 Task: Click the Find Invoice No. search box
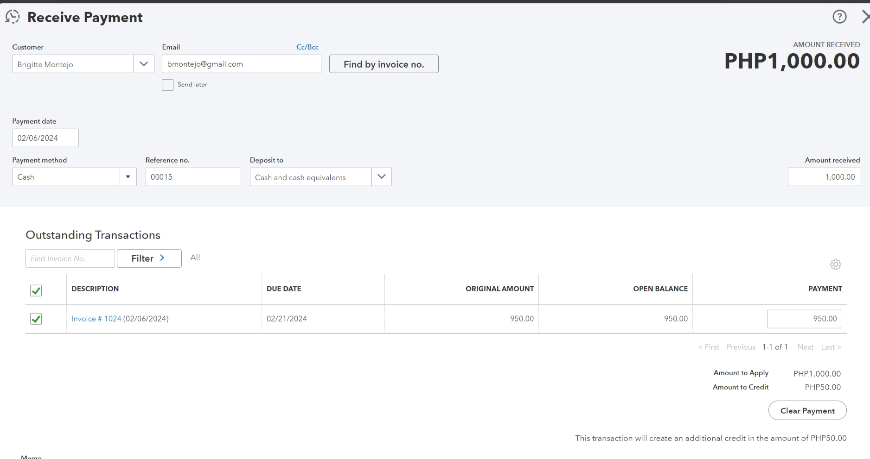point(70,258)
